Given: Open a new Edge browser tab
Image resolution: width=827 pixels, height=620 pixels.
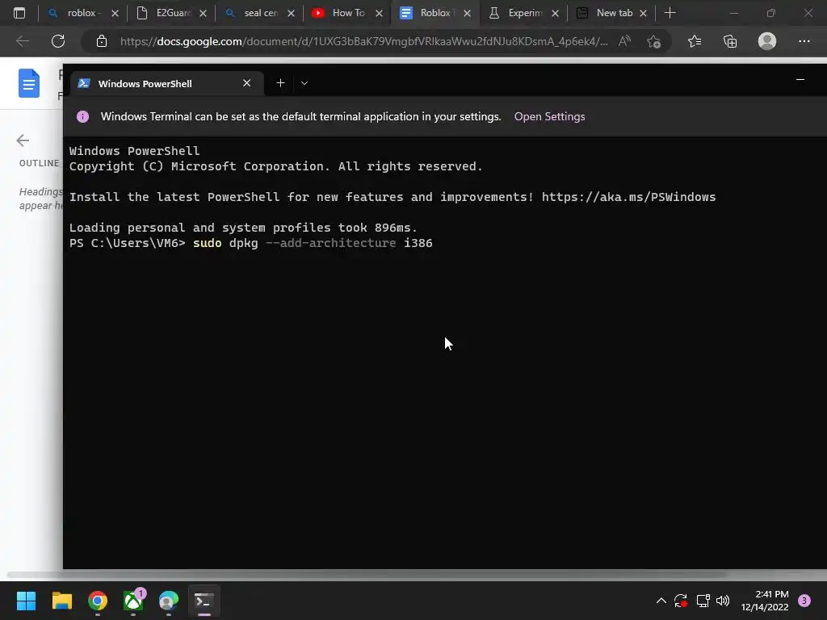Looking at the screenshot, I should (670, 13).
